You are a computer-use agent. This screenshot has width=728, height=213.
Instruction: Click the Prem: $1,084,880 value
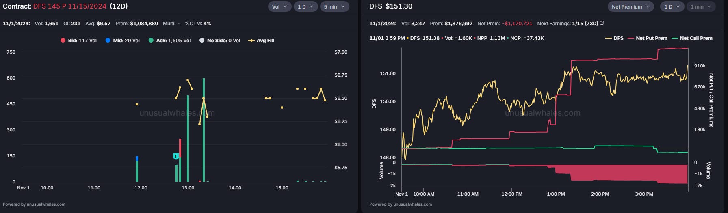click(x=136, y=24)
